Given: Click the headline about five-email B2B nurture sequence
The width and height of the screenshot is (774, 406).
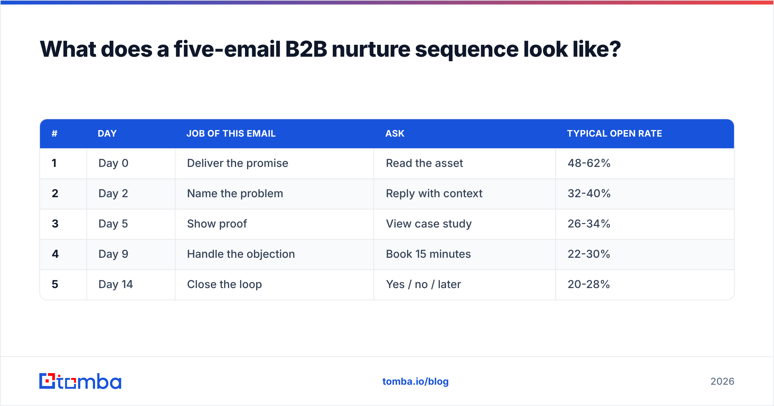Looking at the screenshot, I should pyautogui.click(x=330, y=49).
